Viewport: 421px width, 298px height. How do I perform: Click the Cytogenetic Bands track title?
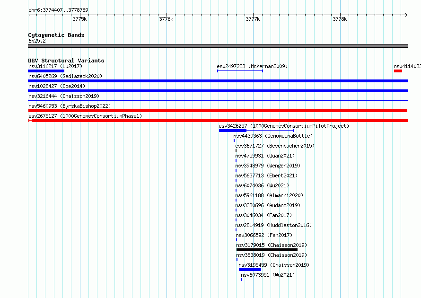pos(56,35)
